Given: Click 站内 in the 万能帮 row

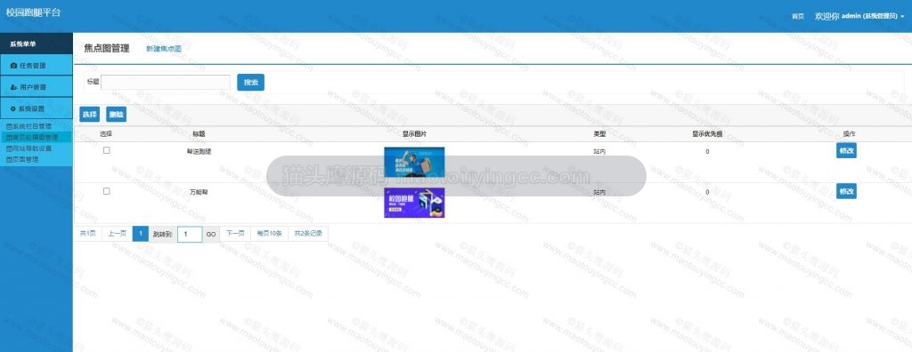Looking at the screenshot, I should (599, 192).
